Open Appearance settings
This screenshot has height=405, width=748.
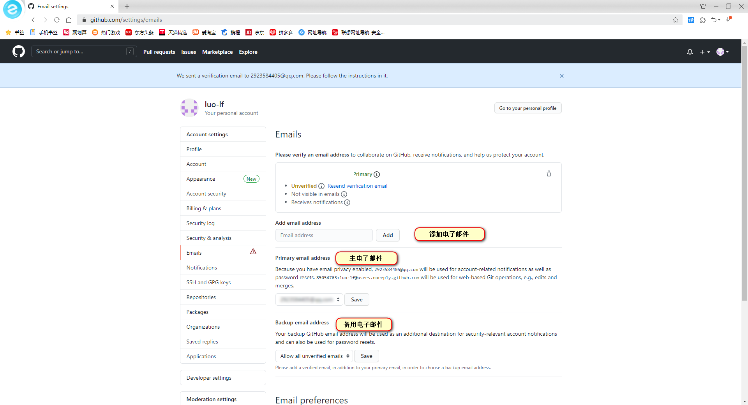coord(223,179)
